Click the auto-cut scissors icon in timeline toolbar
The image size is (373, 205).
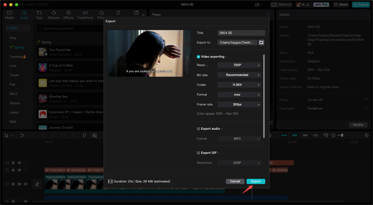click(94, 136)
